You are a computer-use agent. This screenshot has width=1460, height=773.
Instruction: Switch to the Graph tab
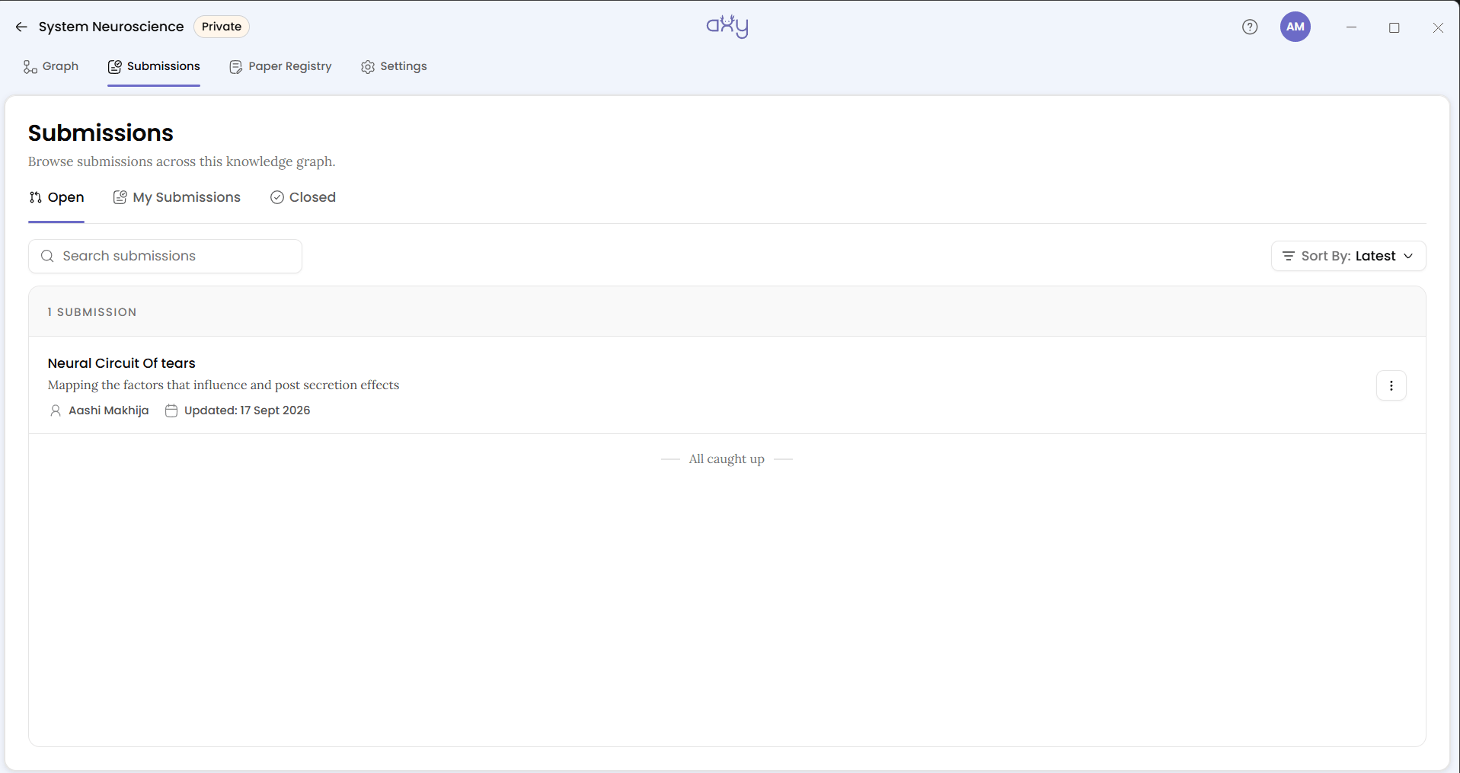tap(51, 66)
